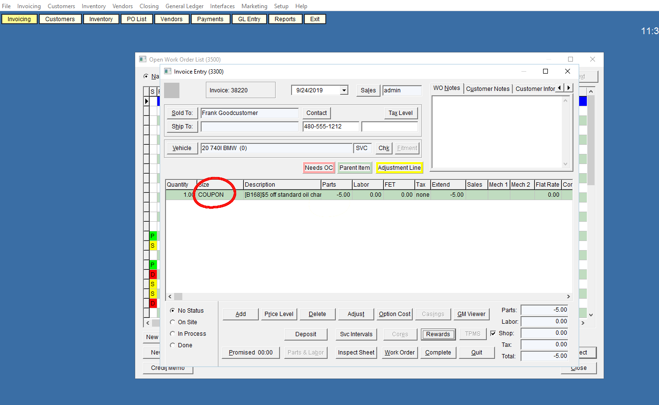The height and width of the screenshot is (405, 659).
Task: Click the Delete button
Action: pos(317,314)
